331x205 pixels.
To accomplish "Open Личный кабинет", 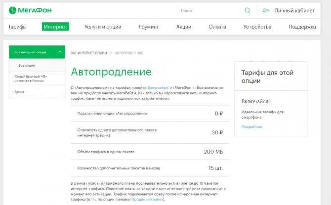I will 294,10.
